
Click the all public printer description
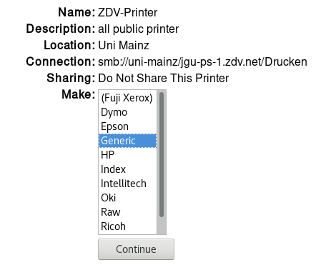coord(139,29)
